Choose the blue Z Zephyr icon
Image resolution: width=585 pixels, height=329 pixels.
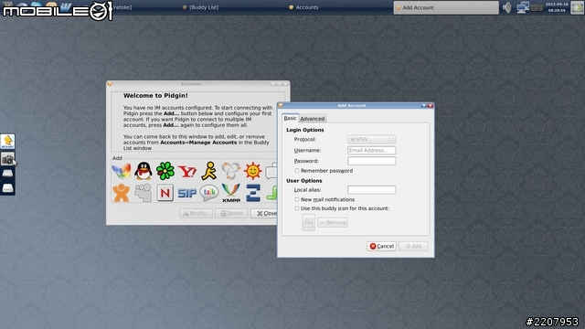click(253, 193)
